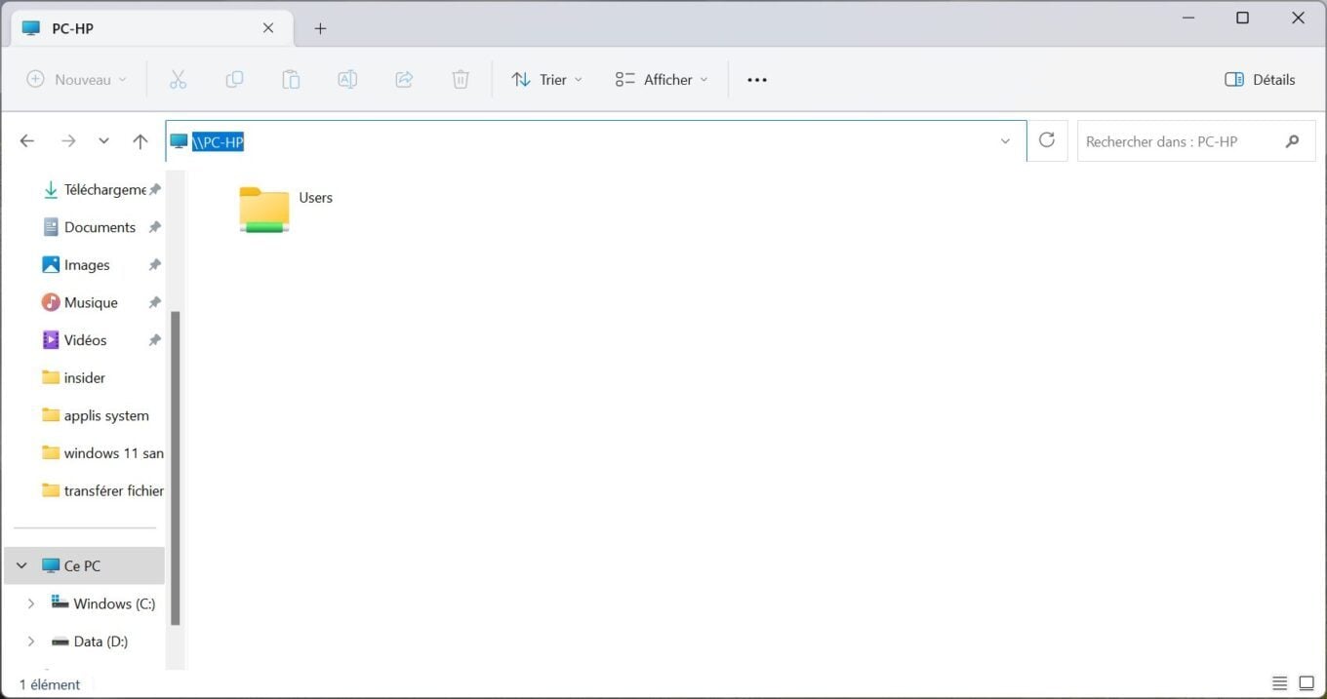Click the 1 élément status text

50,684
